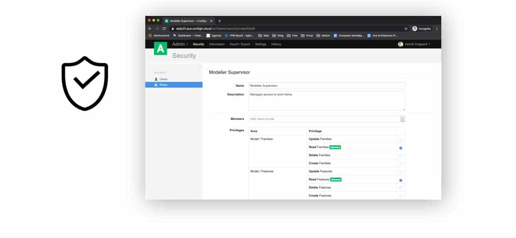Go back using the browser back arrow
Screen dimensions: 516x238
[150, 29]
